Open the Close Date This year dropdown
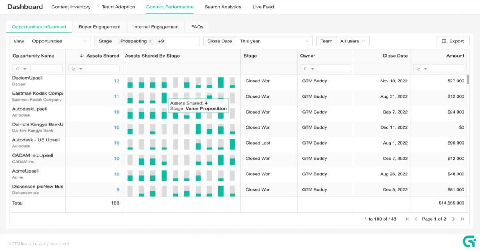Viewport: 480px width, 251px height. point(274,41)
